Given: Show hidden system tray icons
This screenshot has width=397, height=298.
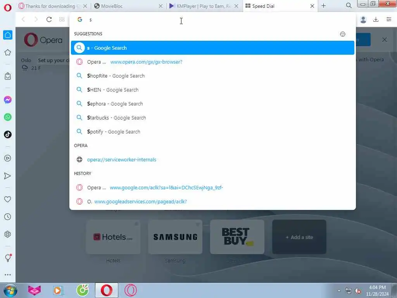Looking at the screenshot, I should pyautogui.click(x=339, y=291).
